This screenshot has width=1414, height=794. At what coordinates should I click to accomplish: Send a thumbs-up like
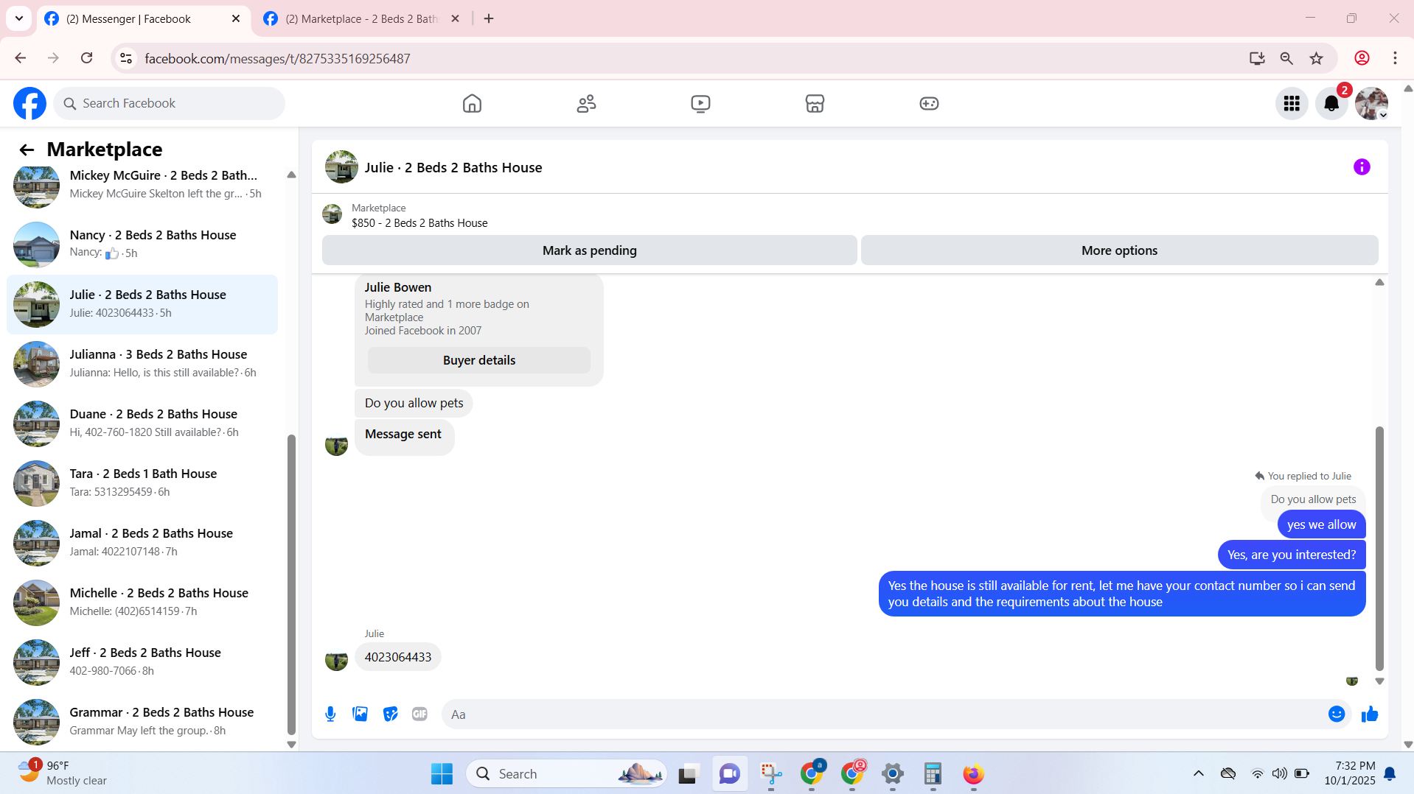[x=1370, y=714]
